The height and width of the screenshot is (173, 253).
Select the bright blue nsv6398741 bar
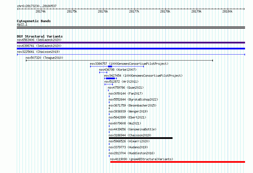[x=131, y=49]
